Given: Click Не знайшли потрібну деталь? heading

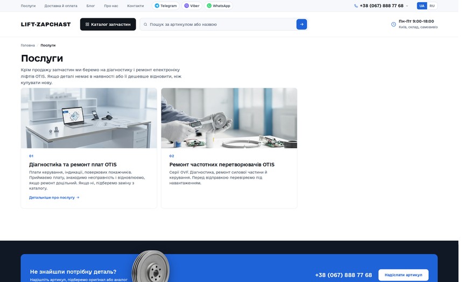Looking at the screenshot, I should coord(73,272).
